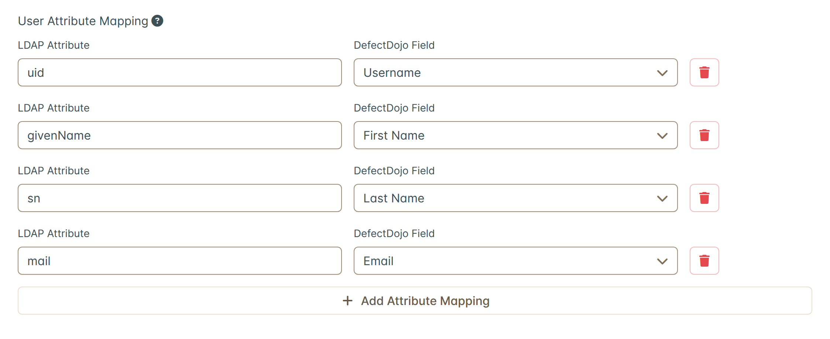Open the Username DefectDojo Field dropdown

515,72
